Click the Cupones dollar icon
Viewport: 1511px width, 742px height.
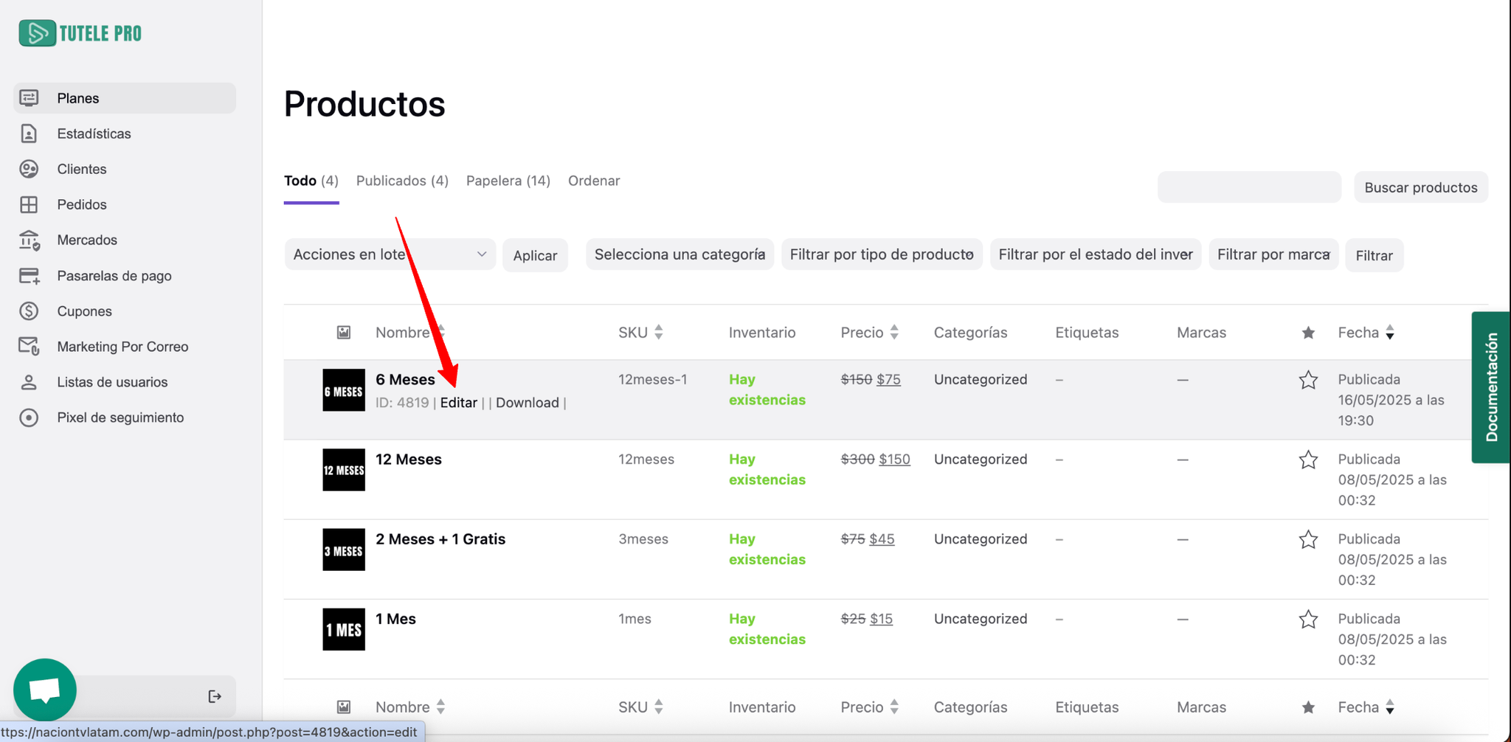pyautogui.click(x=29, y=311)
